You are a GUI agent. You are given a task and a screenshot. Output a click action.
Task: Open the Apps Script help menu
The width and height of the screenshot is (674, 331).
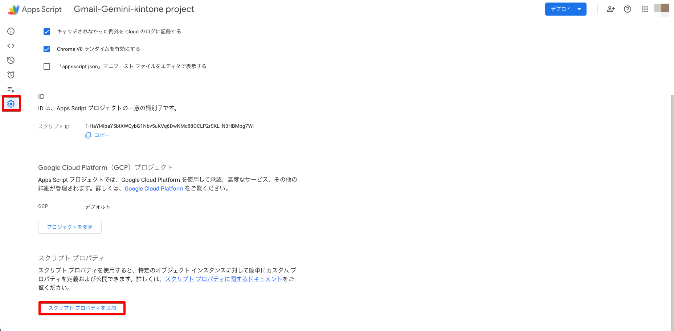628,9
